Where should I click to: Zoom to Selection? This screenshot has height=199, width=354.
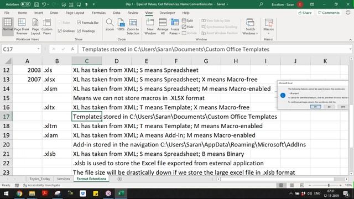click(x=133, y=27)
